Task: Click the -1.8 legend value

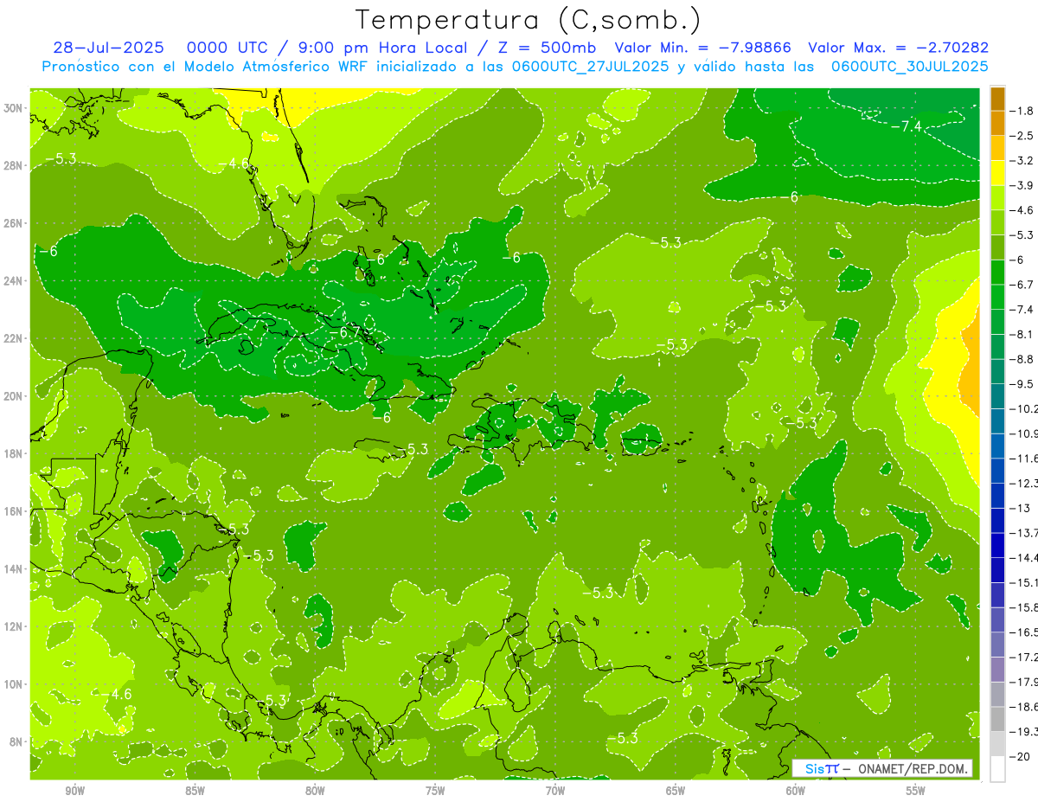Action: tap(1022, 111)
